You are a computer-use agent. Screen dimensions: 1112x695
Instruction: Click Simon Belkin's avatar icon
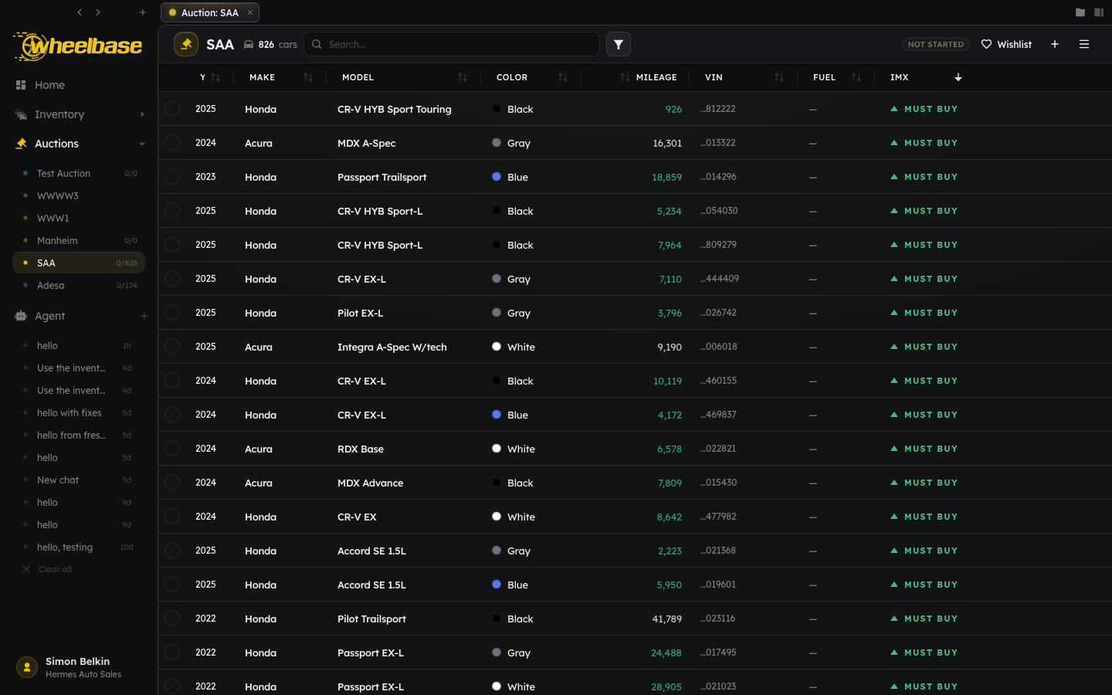27,667
